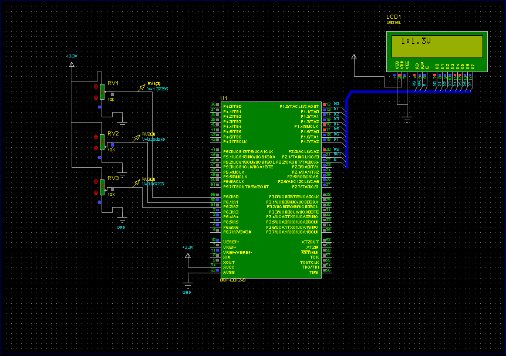
Task: Click the 10k value label of RV1
Action: coord(111,100)
